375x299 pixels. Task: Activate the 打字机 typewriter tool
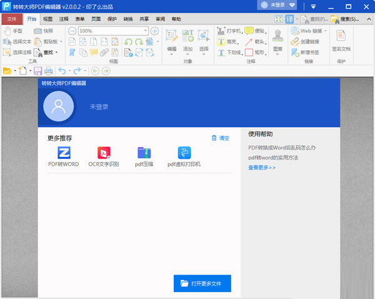[x=229, y=31]
